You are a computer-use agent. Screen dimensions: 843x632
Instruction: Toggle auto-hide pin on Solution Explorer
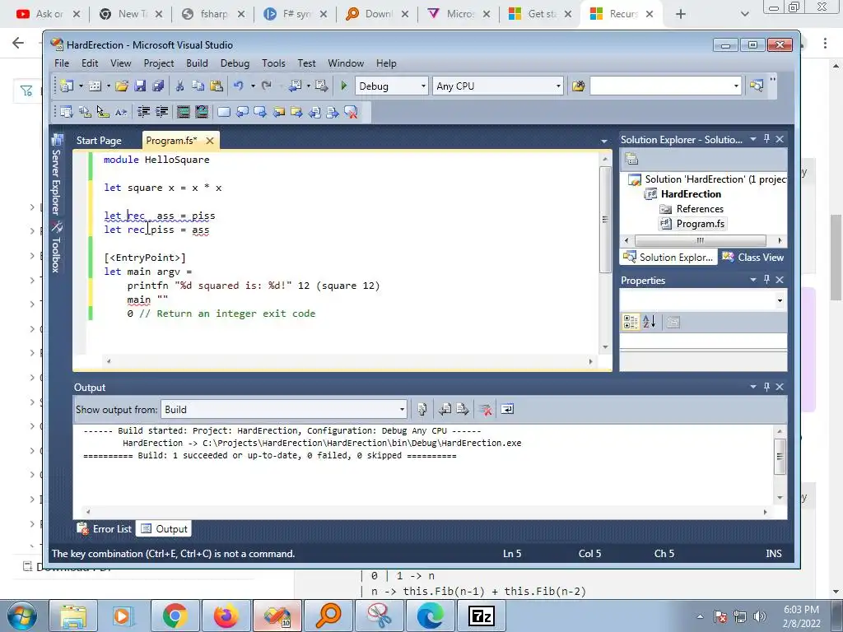766,139
